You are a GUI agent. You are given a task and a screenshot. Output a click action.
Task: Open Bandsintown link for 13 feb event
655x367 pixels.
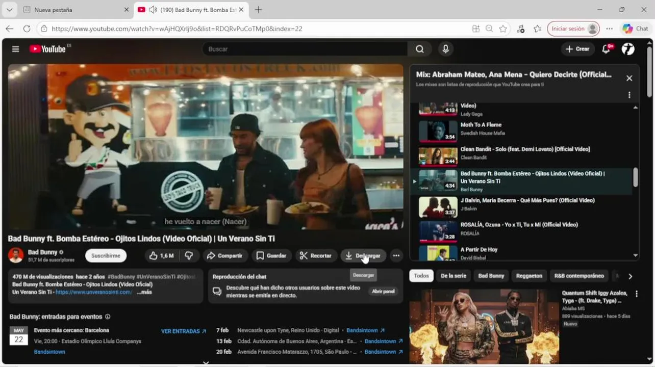[384, 341]
